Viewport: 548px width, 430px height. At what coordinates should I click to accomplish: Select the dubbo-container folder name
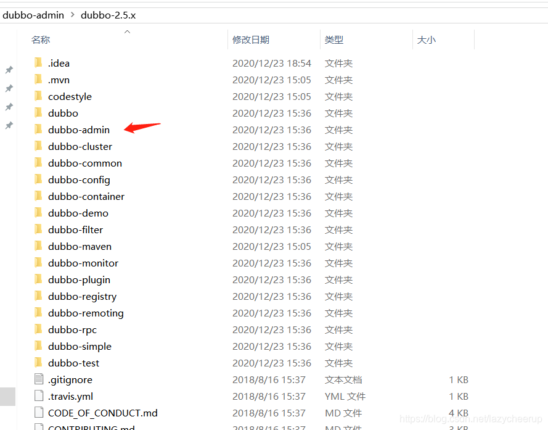tap(86, 196)
